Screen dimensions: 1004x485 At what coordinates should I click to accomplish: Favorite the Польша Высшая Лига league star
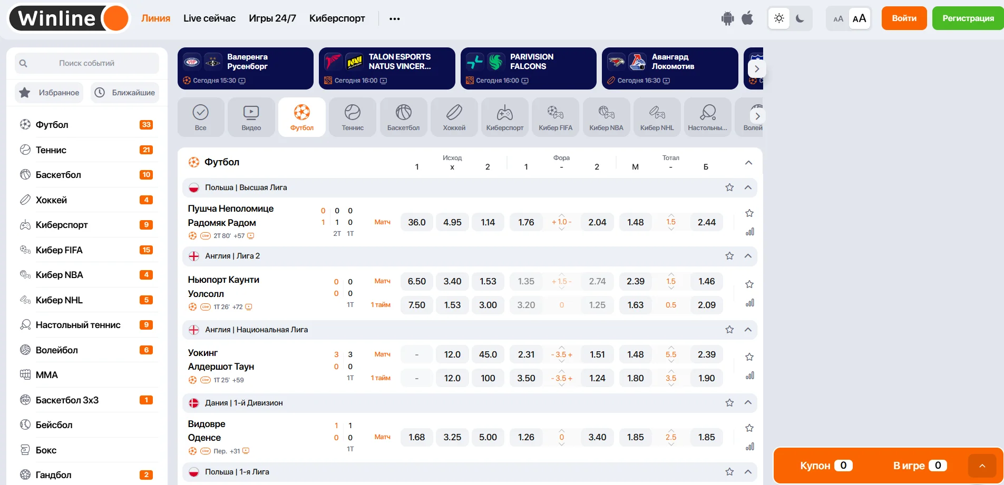tap(729, 187)
